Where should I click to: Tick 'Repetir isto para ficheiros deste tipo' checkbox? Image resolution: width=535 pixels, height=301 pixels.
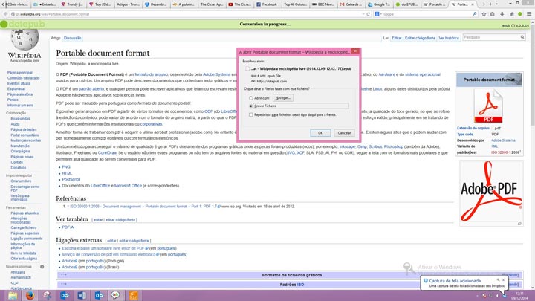click(251, 115)
